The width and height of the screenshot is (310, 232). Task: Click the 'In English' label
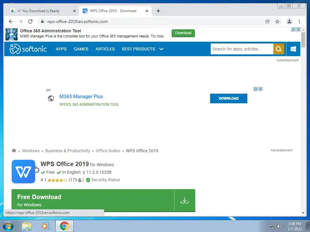click(x=71, y=172)
